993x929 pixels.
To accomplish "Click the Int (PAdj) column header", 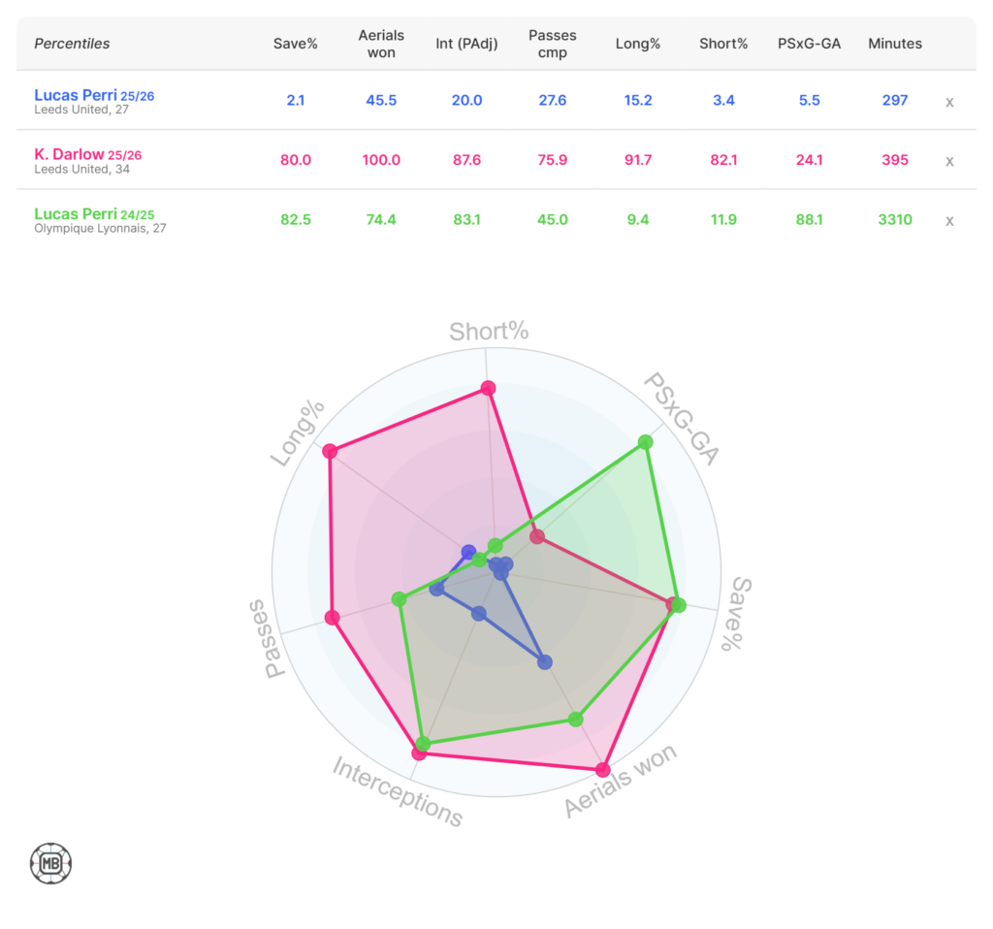I will 466,44.
